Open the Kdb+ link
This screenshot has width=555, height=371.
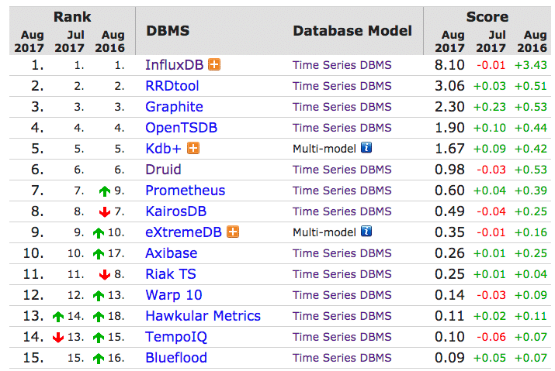pos(163,149)
